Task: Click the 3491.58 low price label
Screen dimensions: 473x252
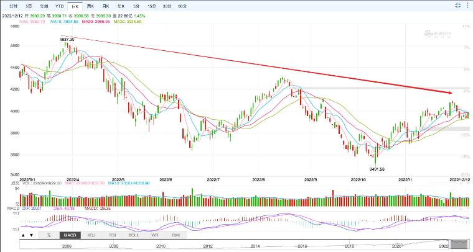Action: click(377, 169)
